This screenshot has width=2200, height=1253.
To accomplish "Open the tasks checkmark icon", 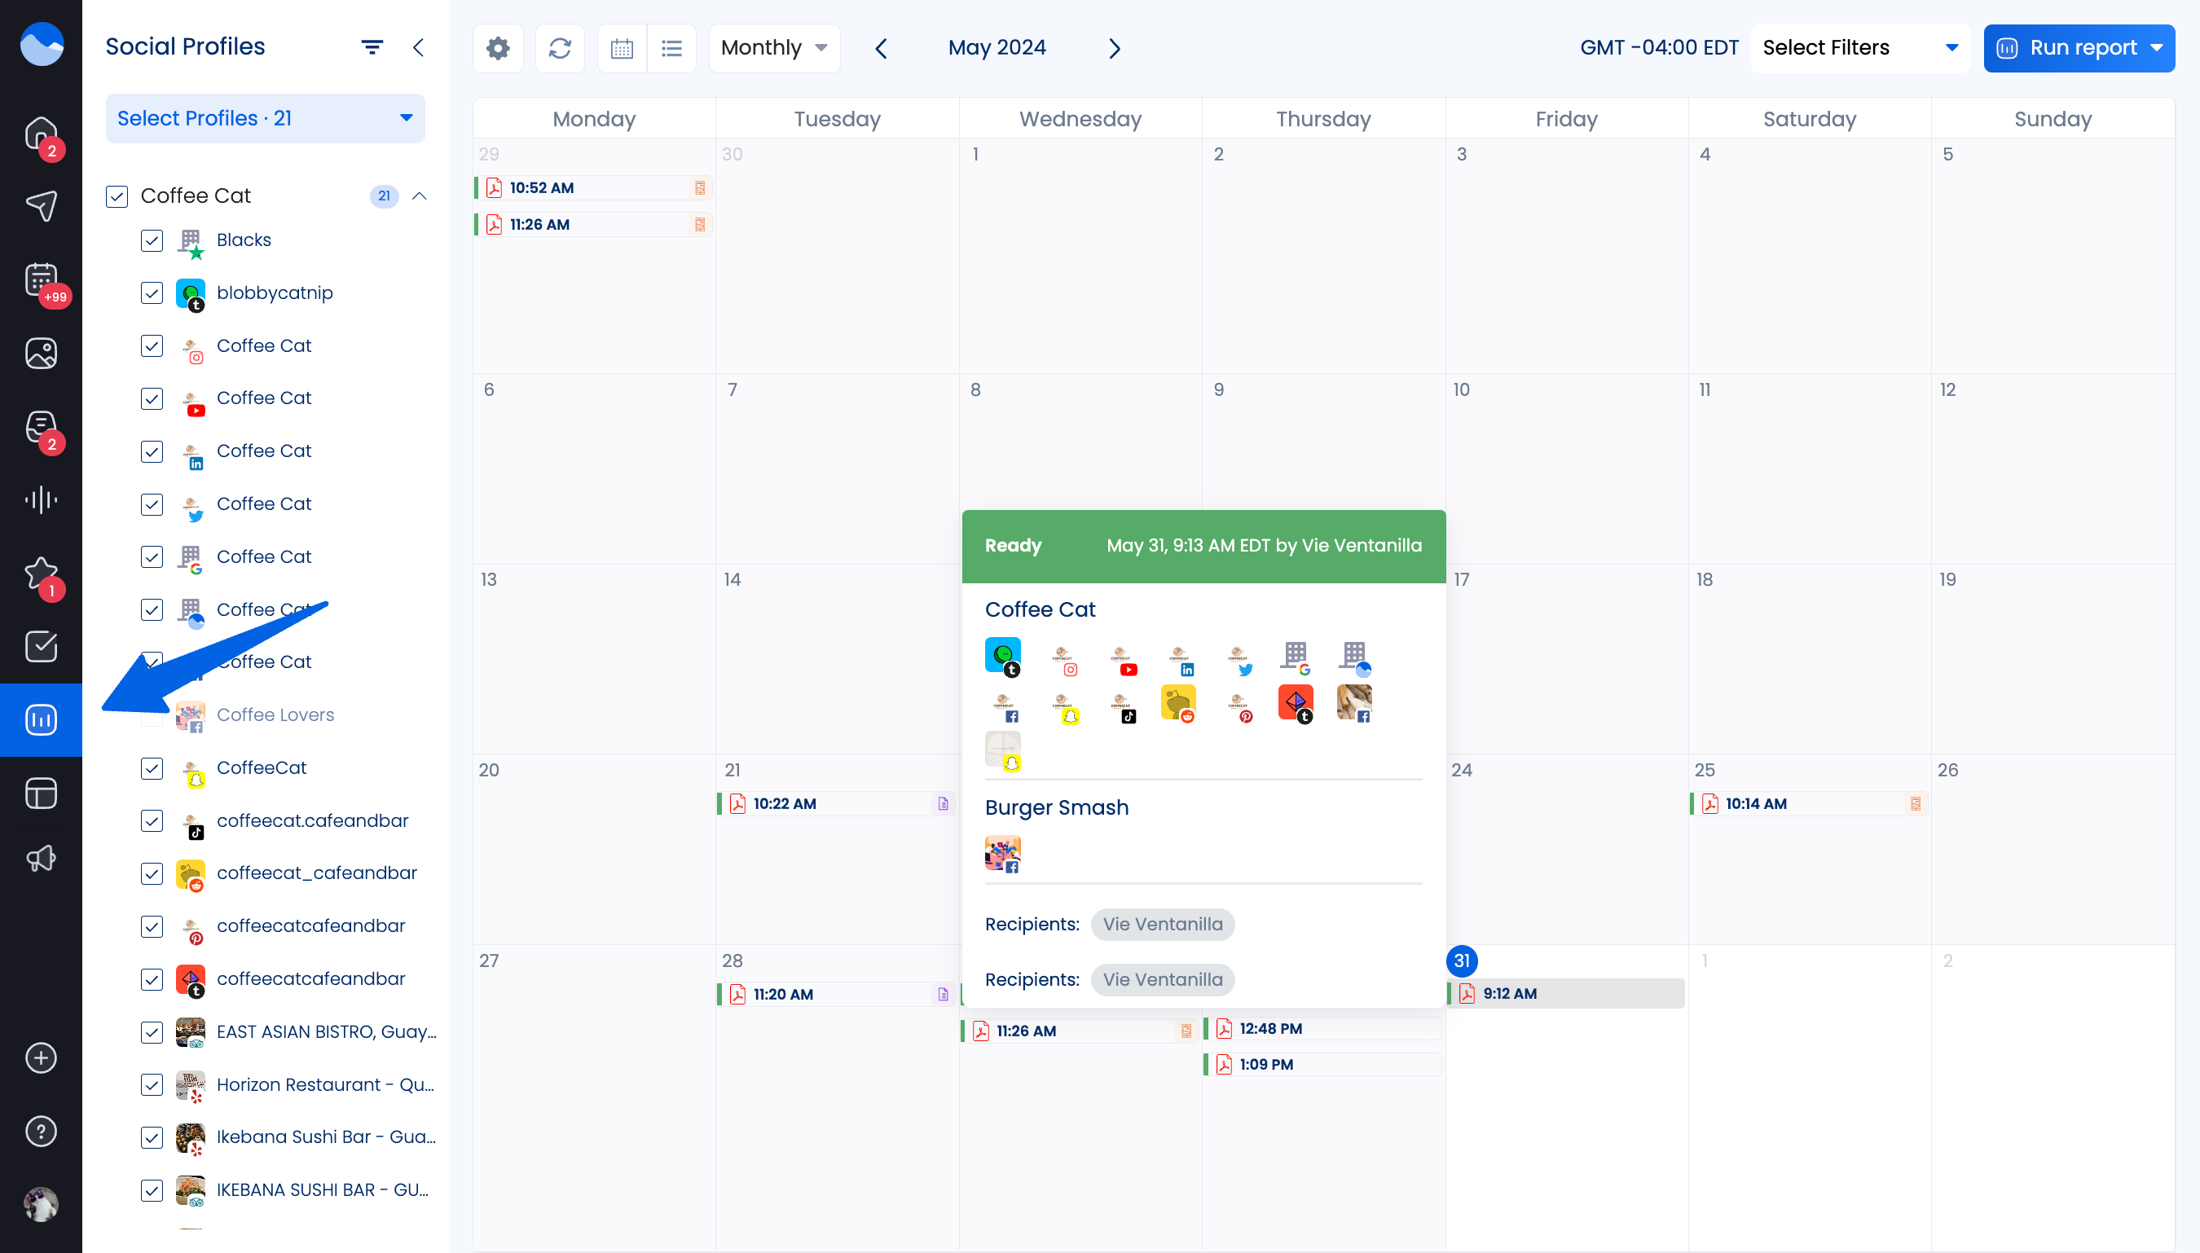I will (41, 646).
